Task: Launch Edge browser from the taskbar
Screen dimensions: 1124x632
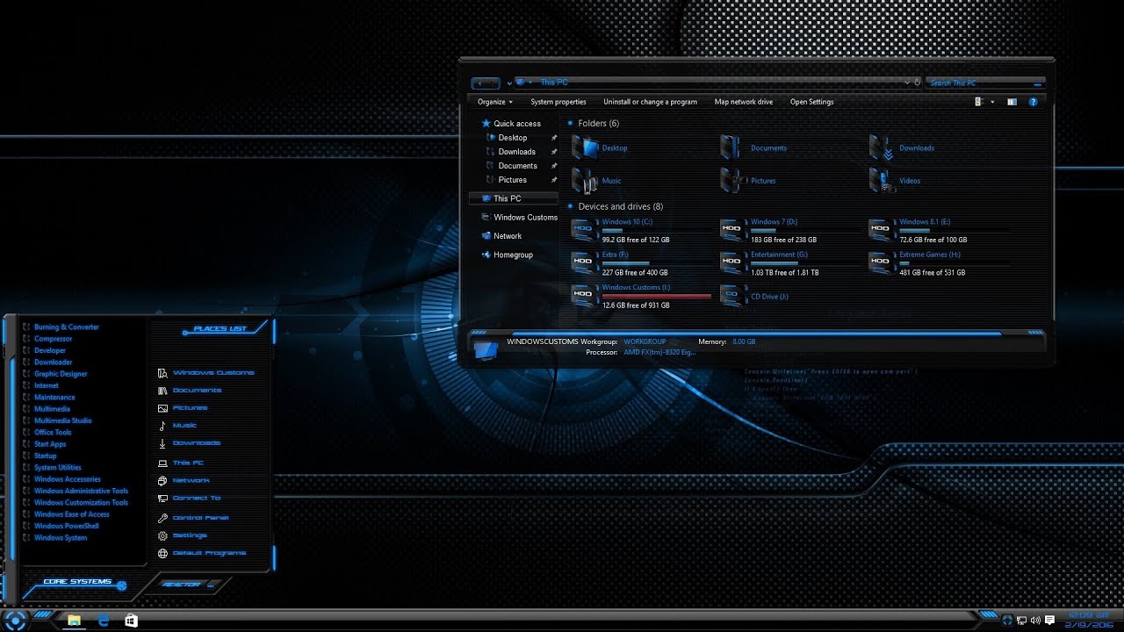Action: pos(104,621)
